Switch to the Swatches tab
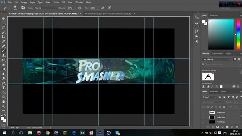The width and height of the screenshot is (242, 136). [214, 15]
